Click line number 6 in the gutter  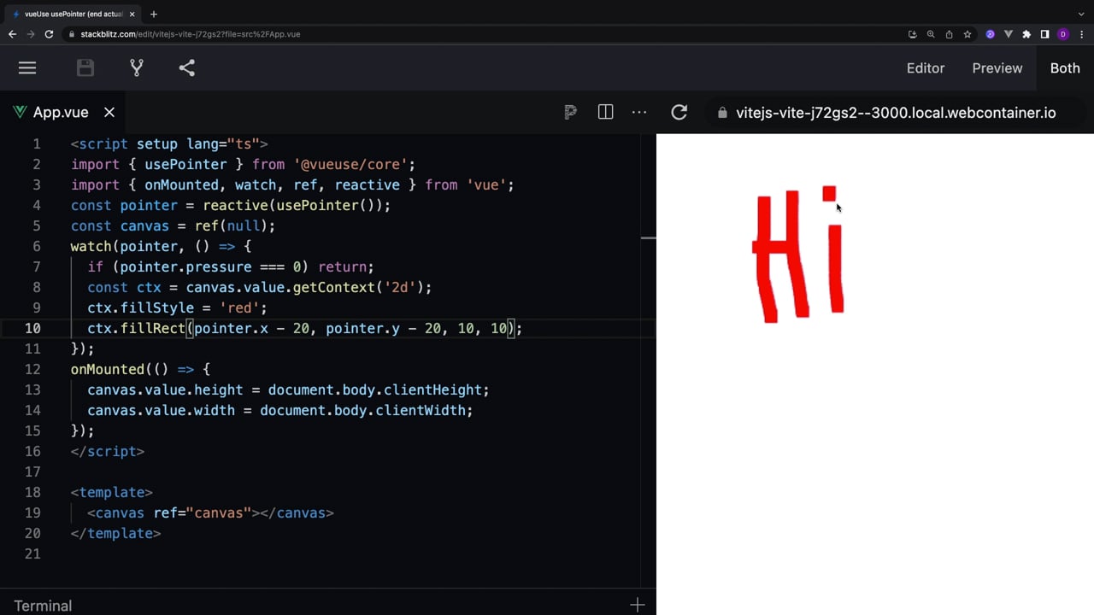tap(37, 246)
